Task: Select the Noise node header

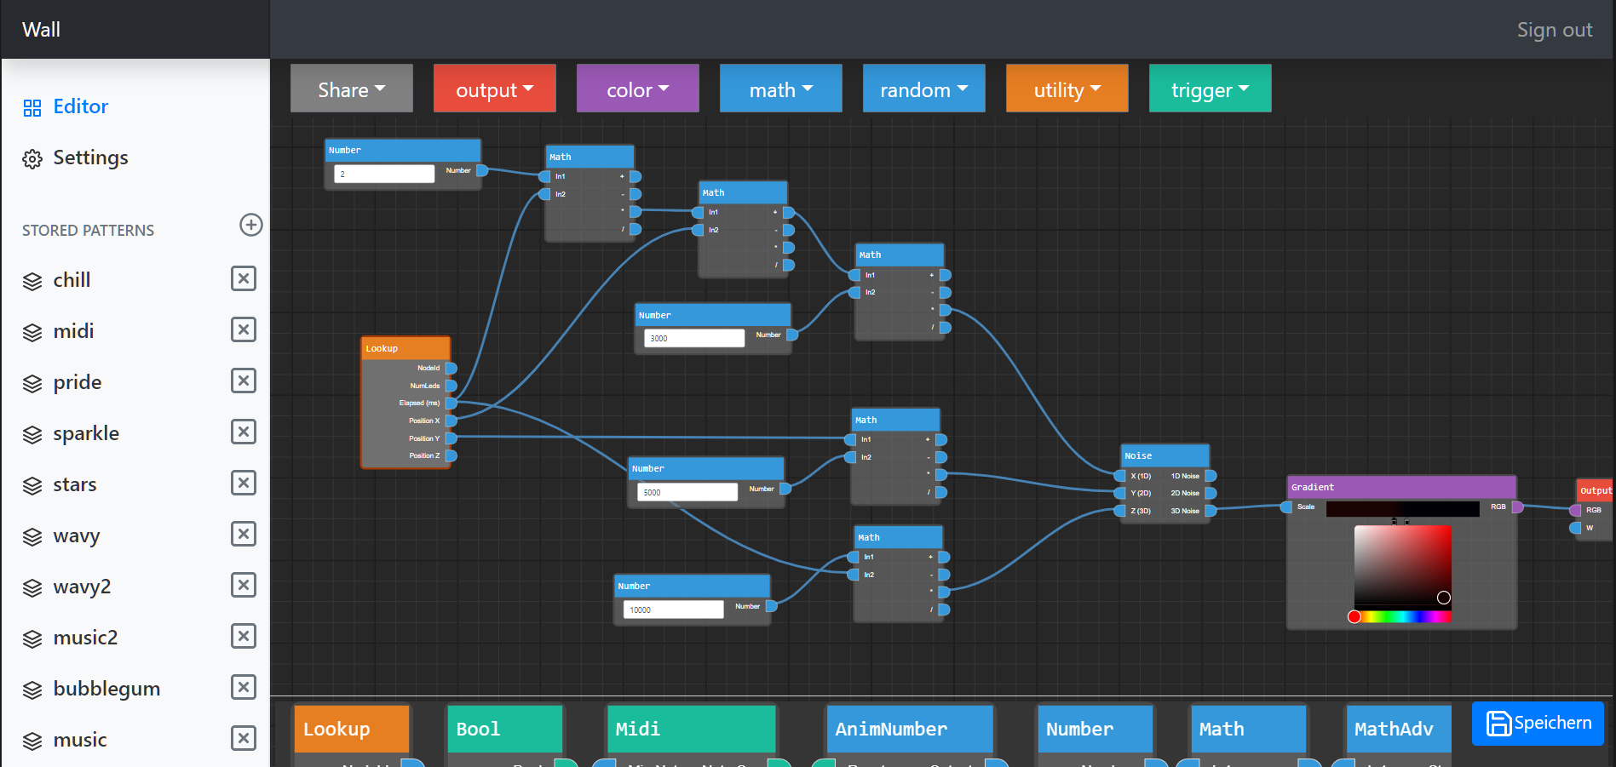Action: pyautogui.click(x=1165, y=455)
